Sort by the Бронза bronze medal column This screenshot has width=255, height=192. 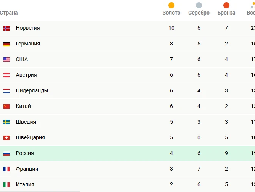226,13
